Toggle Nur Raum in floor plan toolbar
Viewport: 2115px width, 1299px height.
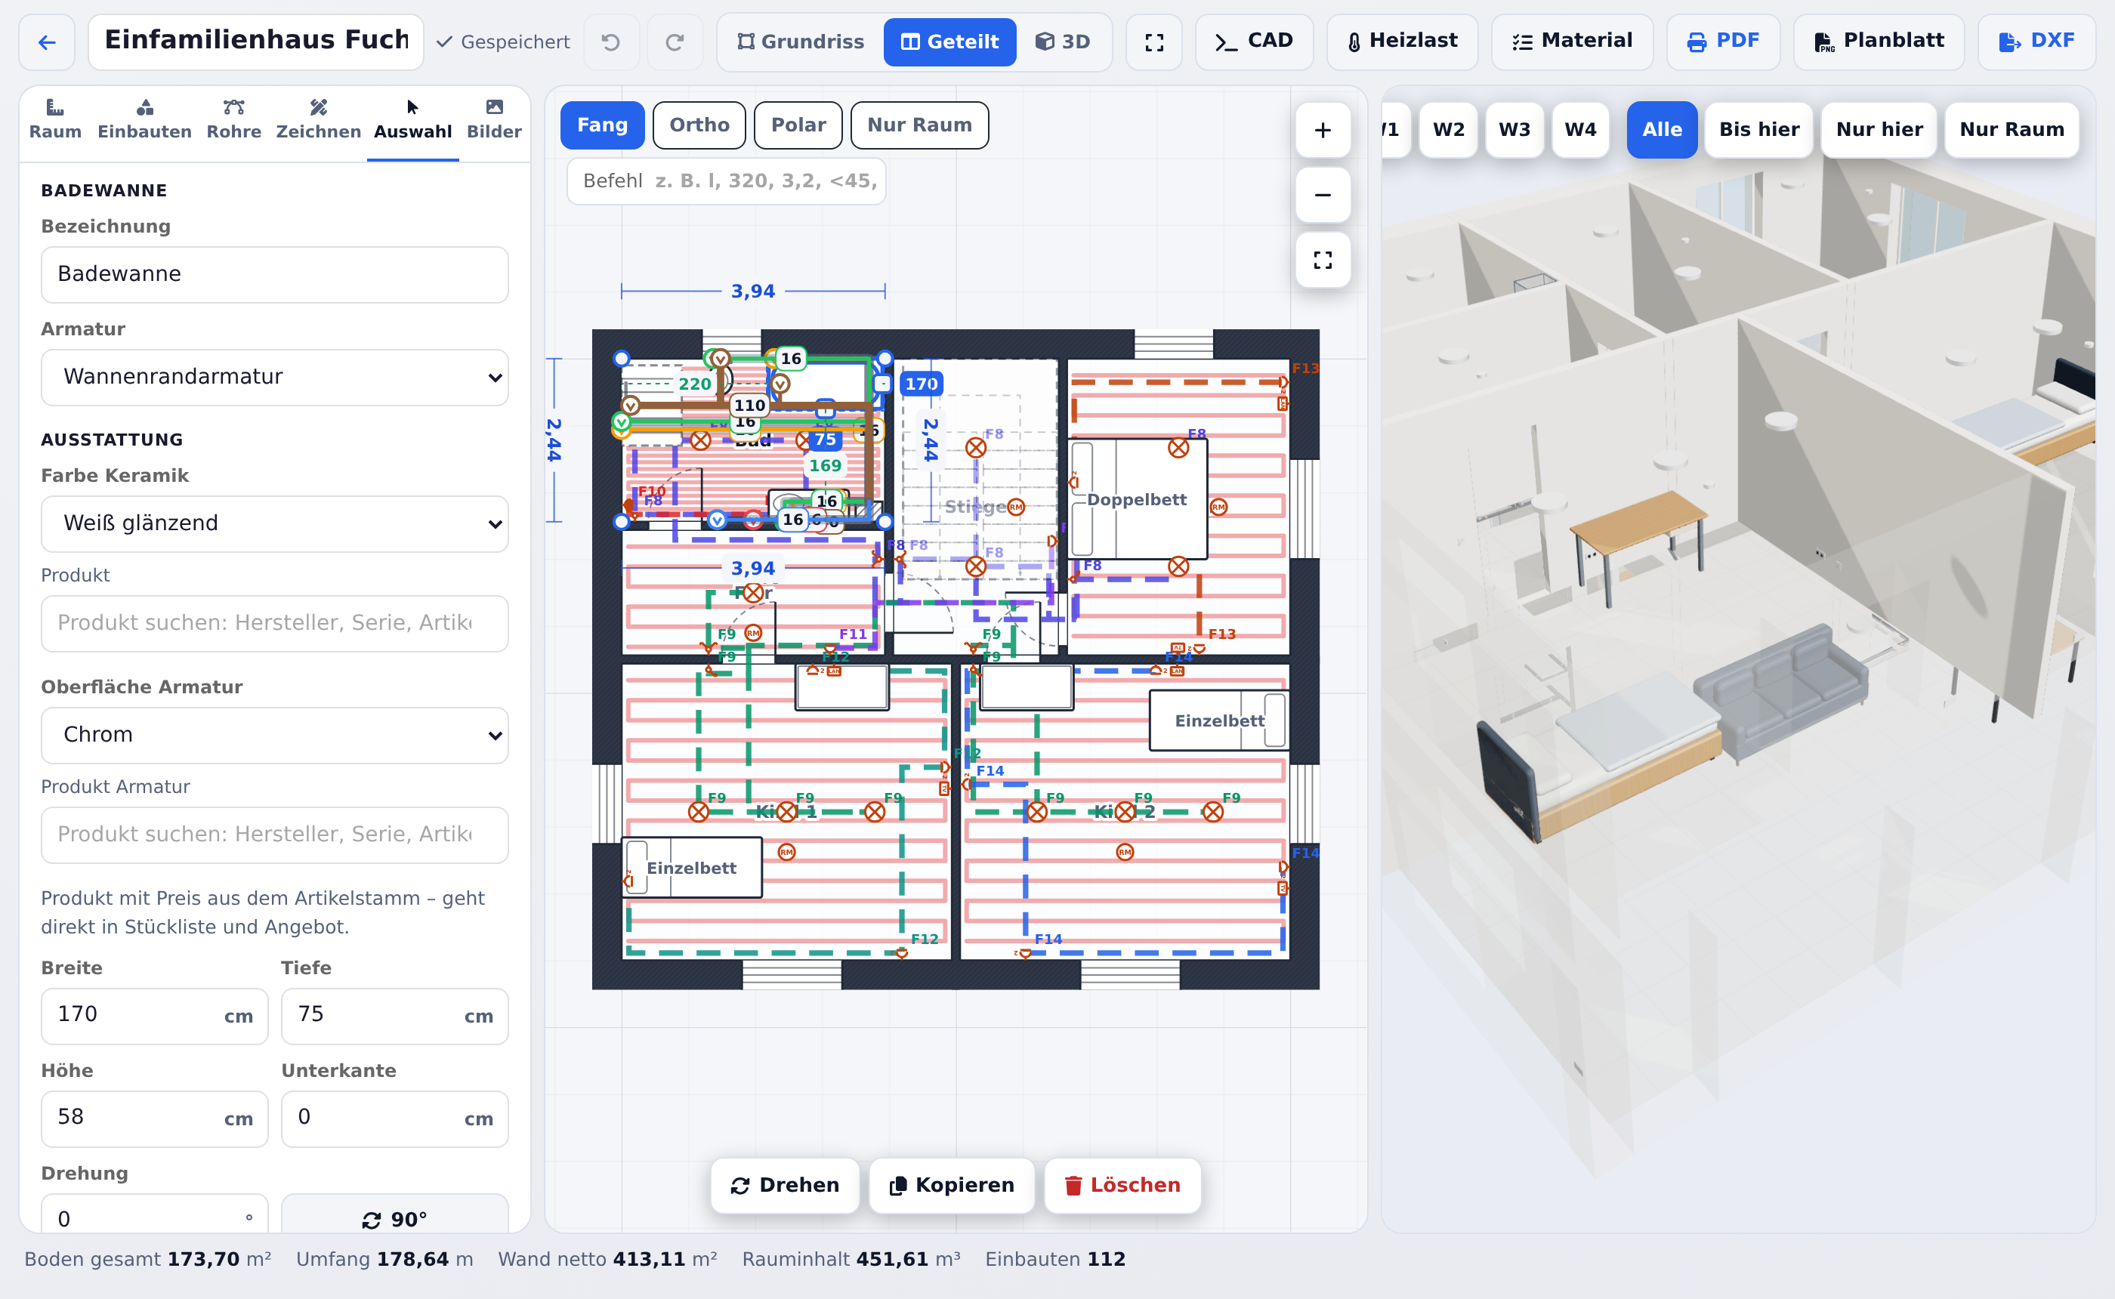pos(919,125)
